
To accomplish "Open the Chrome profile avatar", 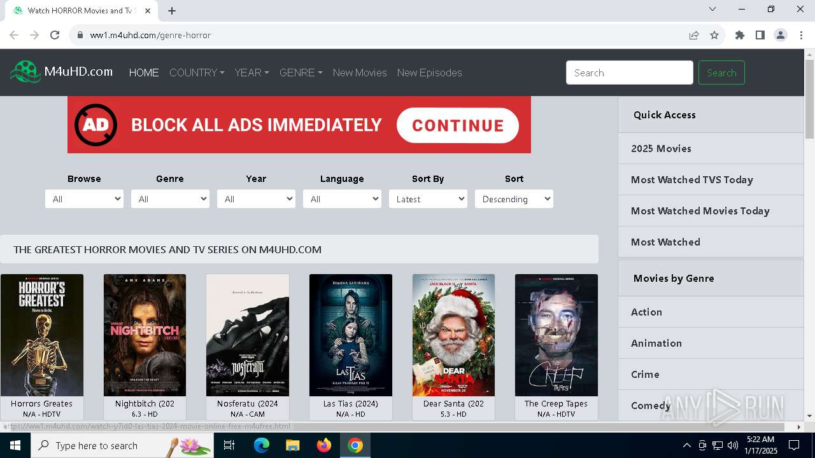I will click(781, 35).
